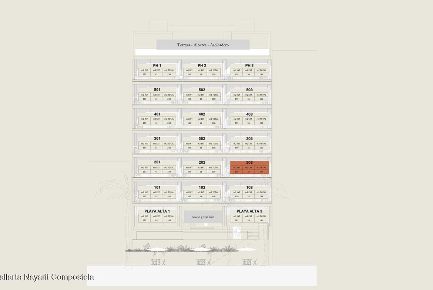Pick unit 502 in the center column
The height and width of the screenshot is (290, 433).
point(202,95)
